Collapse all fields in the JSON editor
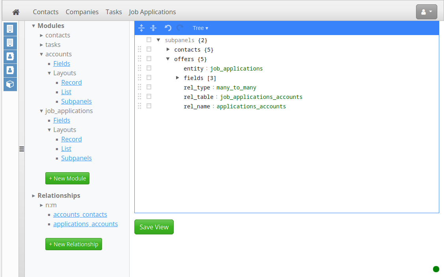This screenshot has height=277, width=444. coord(154,28)
